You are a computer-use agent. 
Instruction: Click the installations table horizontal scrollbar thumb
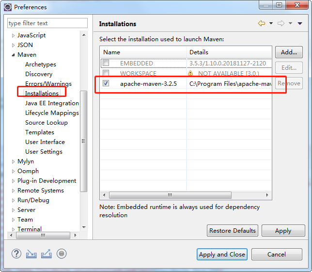coord(170,195)
